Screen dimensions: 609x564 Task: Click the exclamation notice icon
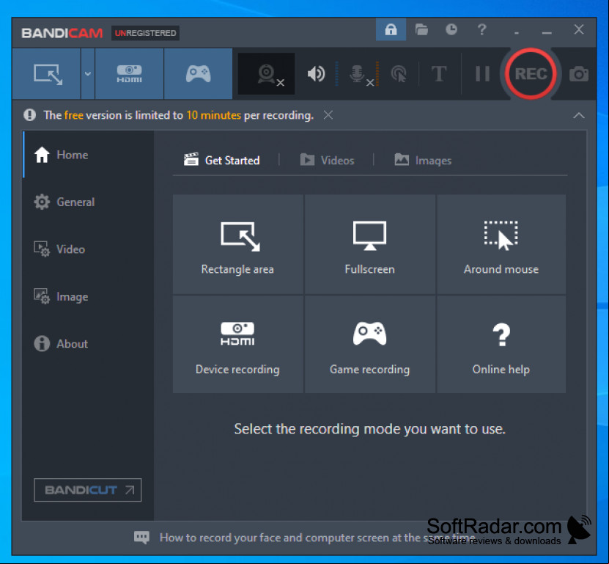click(x=29, y=115)
